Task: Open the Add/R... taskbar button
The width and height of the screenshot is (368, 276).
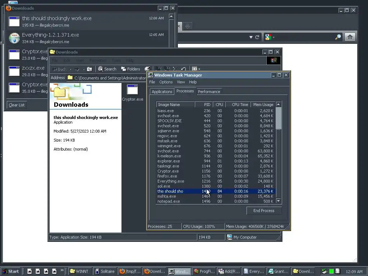Action: [x=229, y=271]
